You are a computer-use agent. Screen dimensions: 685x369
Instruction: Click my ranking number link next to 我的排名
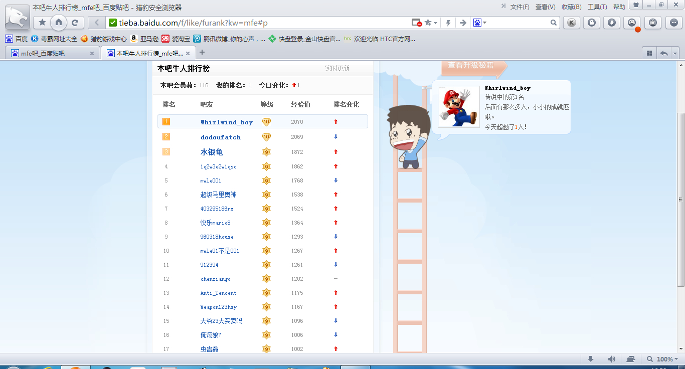point(250,86)
